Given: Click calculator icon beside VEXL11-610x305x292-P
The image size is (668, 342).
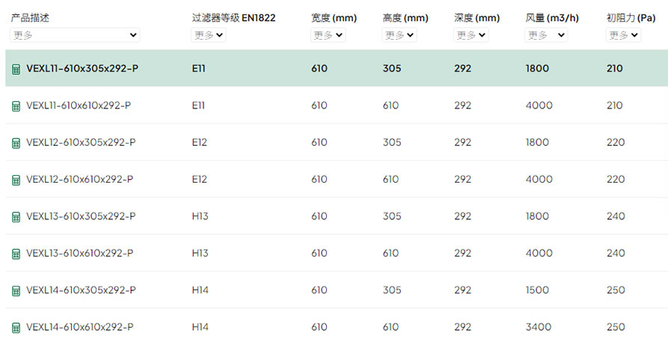Looking at the screenshot, I should (16, 69).
